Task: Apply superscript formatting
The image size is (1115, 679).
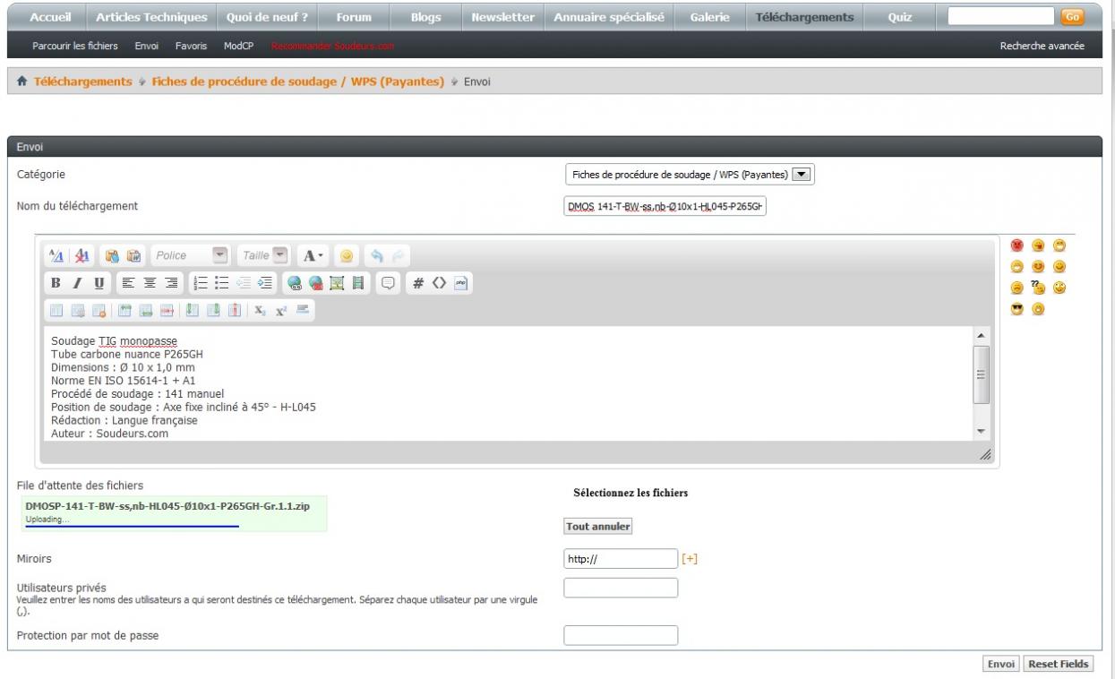Action: coord(280,311)
